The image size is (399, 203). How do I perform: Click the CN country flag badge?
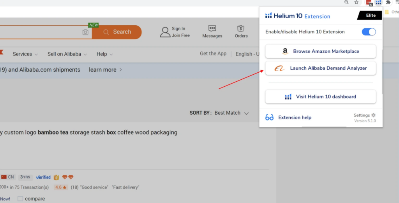[x=8, y=177]
